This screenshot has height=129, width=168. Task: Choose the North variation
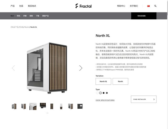[x=120, y=82]
